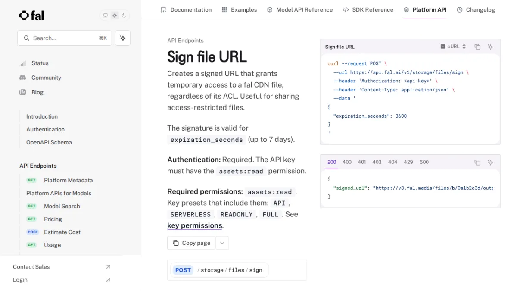Switch to light theme sun icon

[115, 16]
